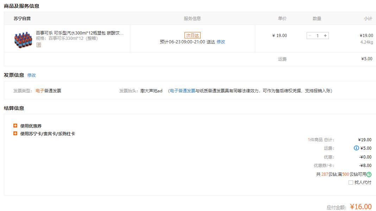Screen dimensions: 376x211
Task: Tick the 找人代付 checkbox
Action: click(351, 182)
